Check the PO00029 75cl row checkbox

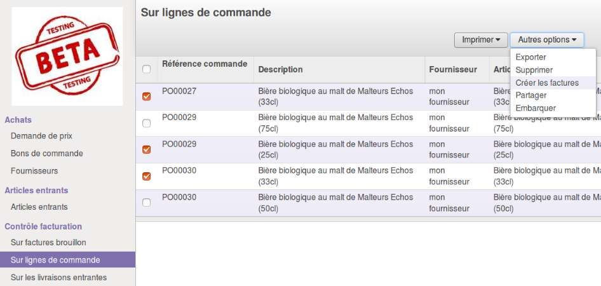[x=147, y=123]
